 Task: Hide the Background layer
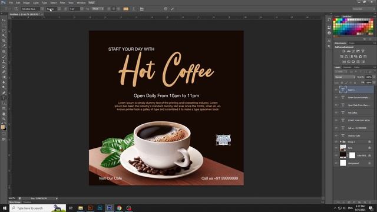point(336,163)
